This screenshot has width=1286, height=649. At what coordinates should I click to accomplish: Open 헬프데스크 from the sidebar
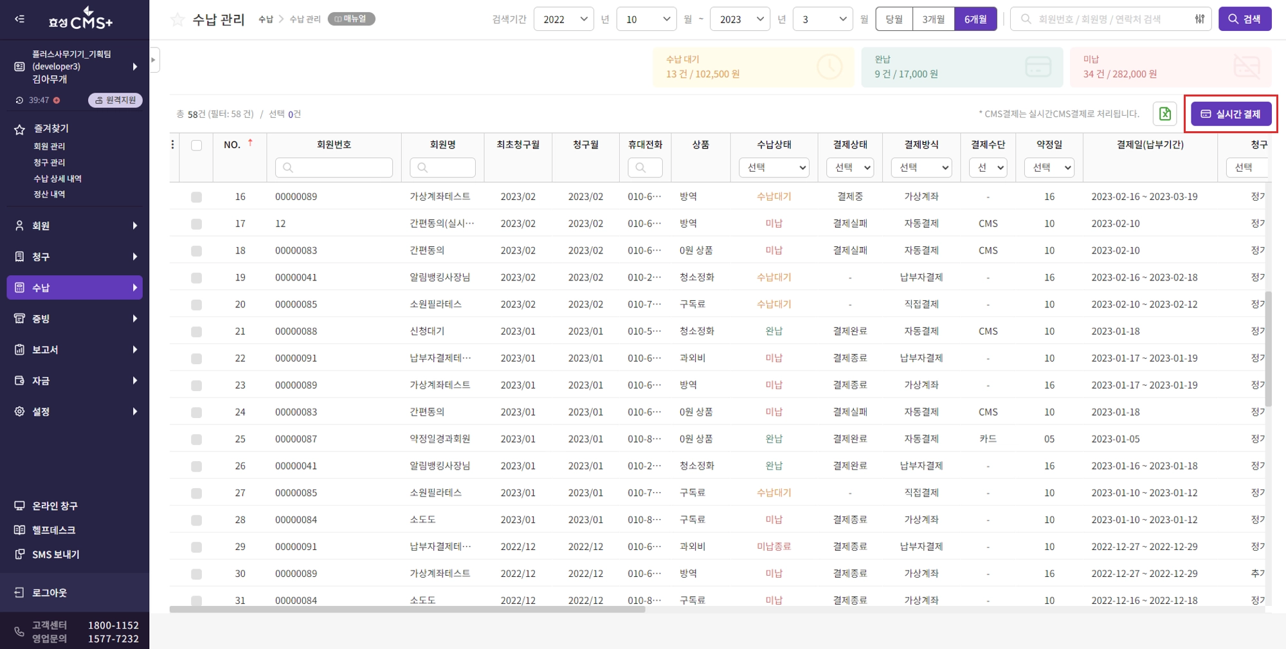coord(54,530)
